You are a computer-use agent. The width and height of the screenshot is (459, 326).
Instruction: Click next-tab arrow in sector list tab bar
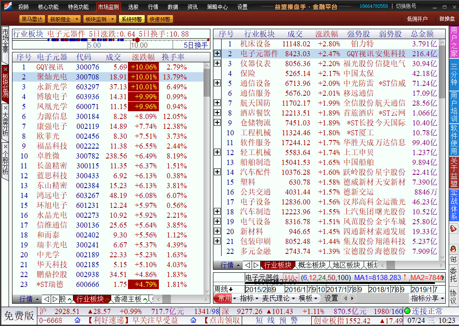256,265
